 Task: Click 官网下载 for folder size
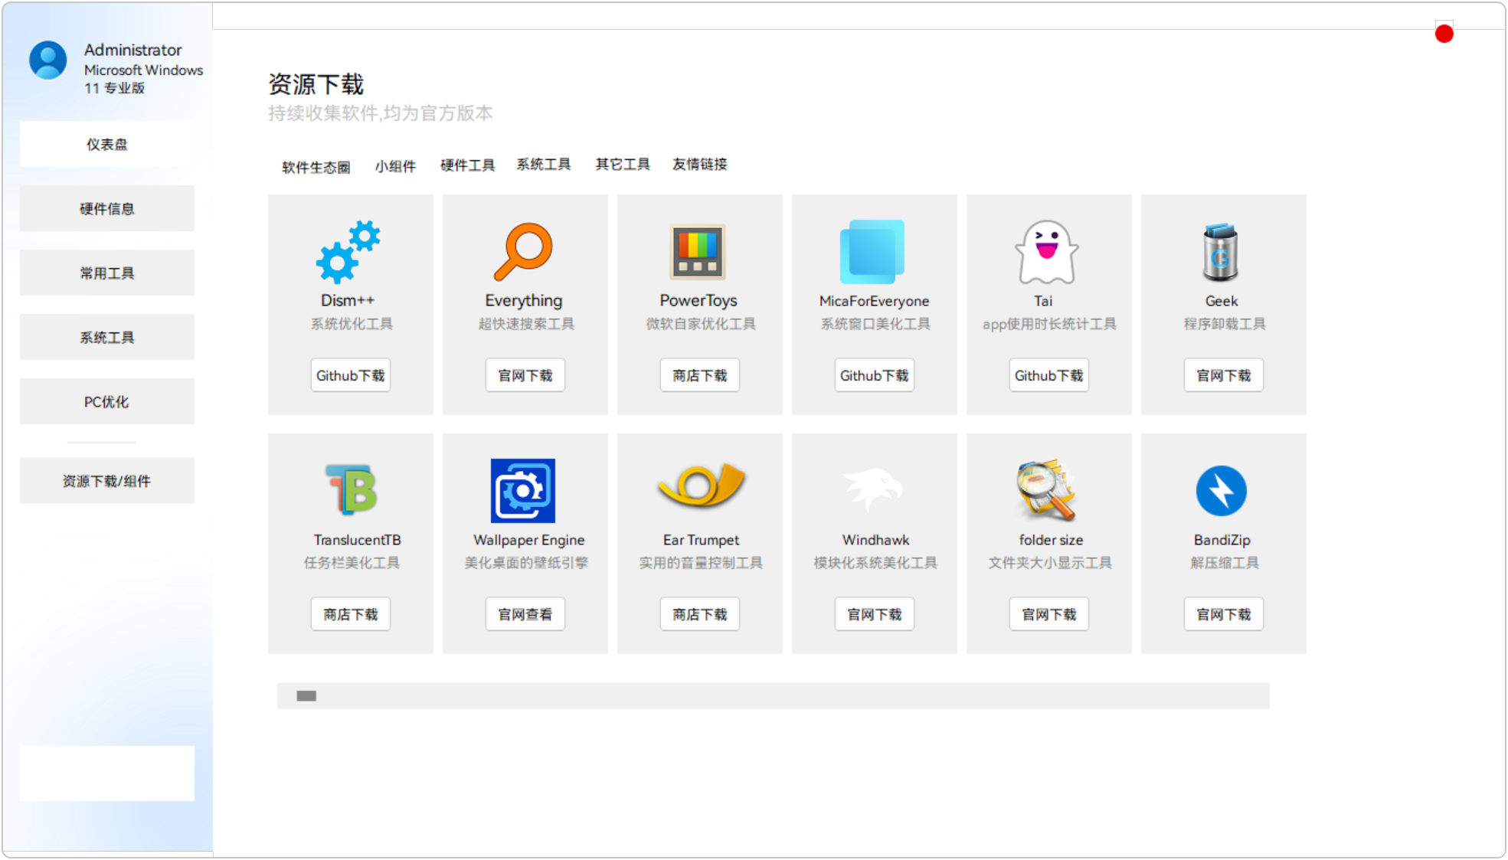(1049, 614)
